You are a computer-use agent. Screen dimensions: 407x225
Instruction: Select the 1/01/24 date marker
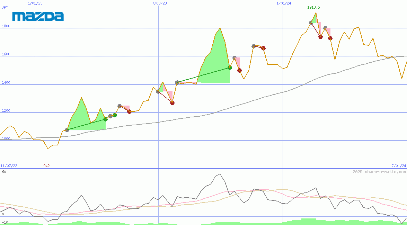tap(284, 3)
